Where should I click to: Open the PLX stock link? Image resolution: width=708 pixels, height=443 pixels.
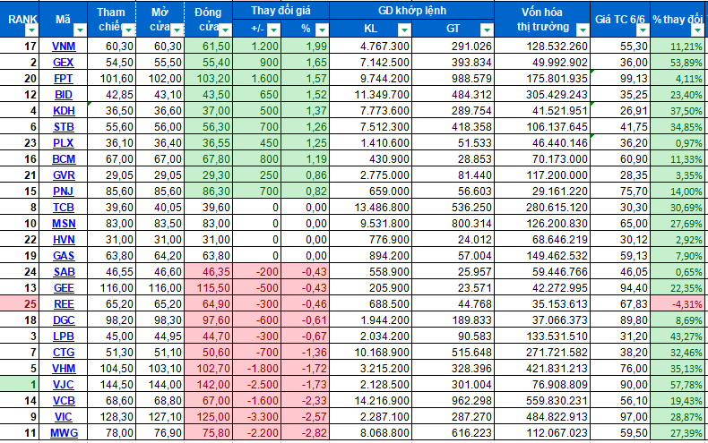(x=64, y=143)
